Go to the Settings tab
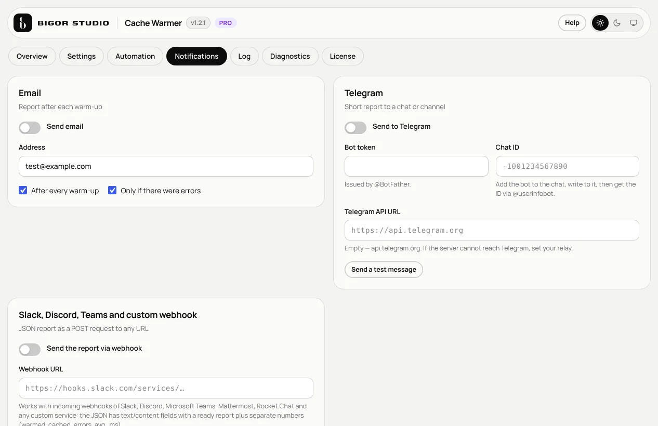 click(82, 56)
